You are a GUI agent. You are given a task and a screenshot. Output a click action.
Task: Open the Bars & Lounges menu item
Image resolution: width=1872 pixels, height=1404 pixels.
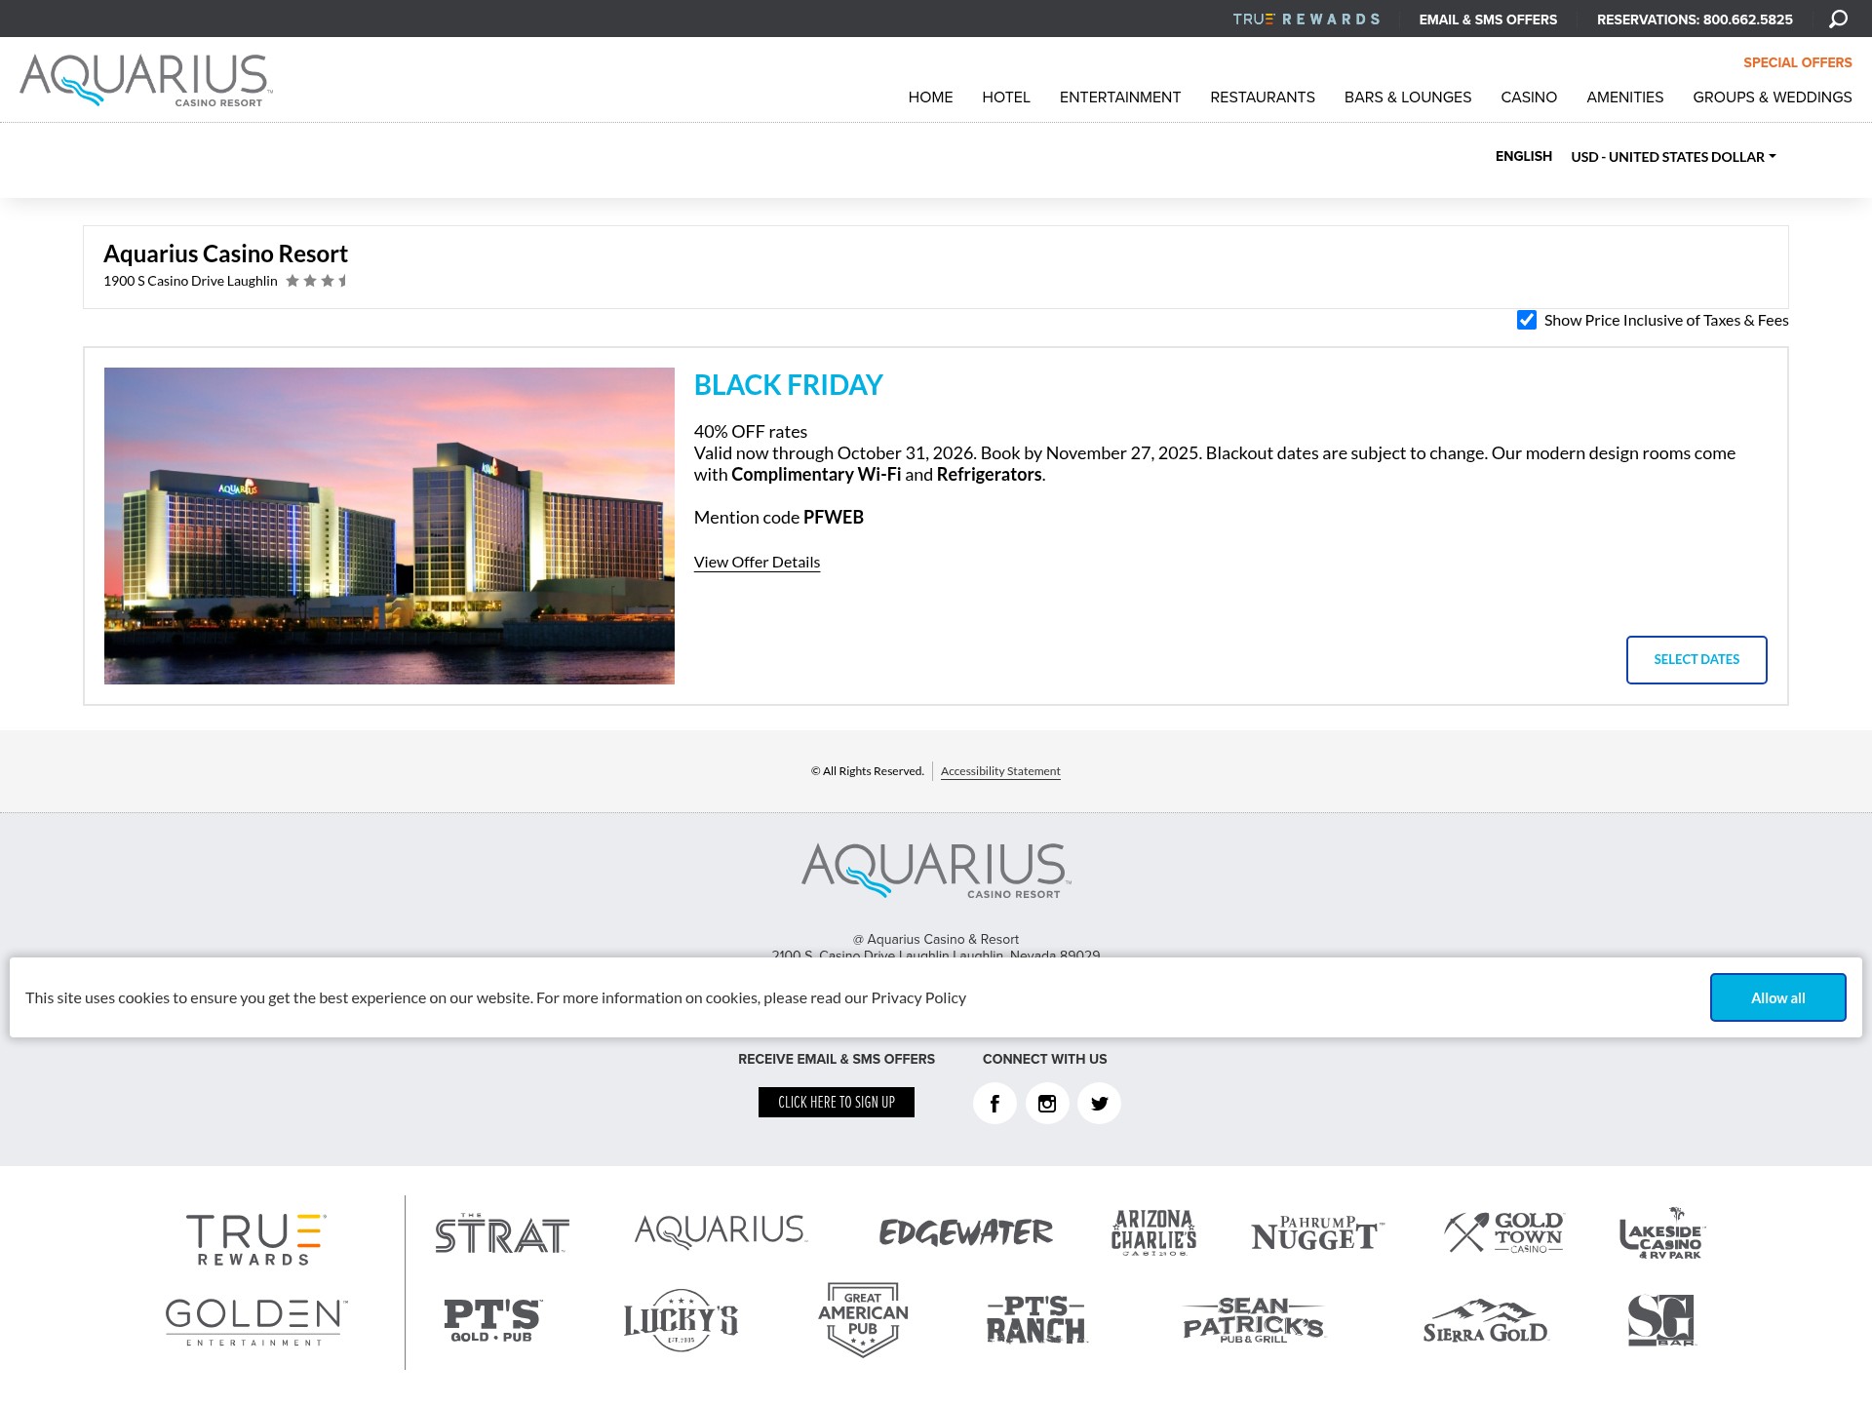click(1408, 97)
